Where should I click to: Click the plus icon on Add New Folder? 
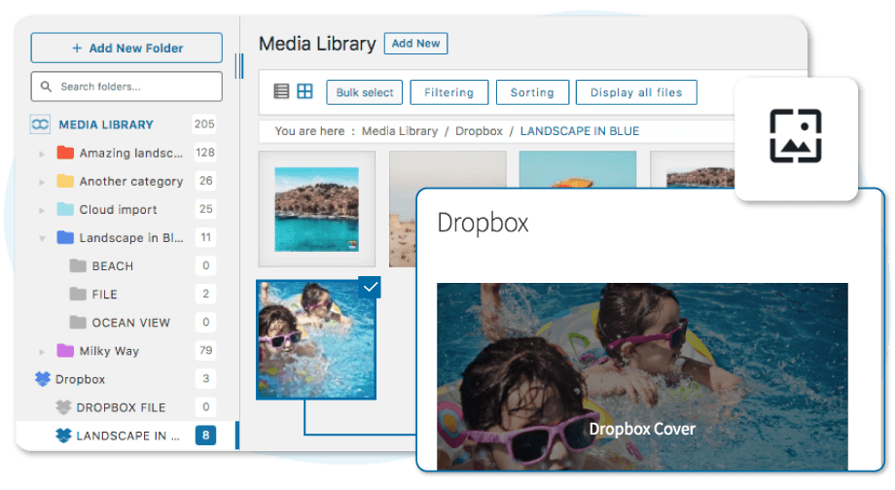coord(77,48)
